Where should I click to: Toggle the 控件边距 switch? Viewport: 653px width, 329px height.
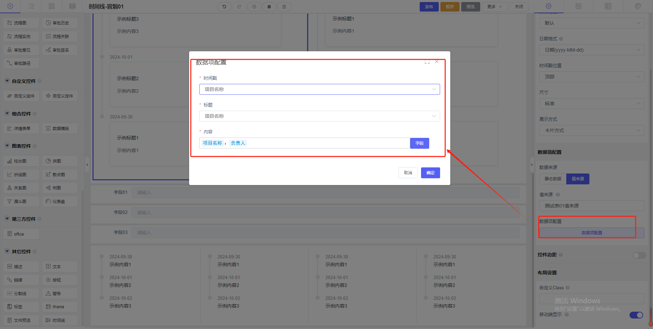coord(639,255)
